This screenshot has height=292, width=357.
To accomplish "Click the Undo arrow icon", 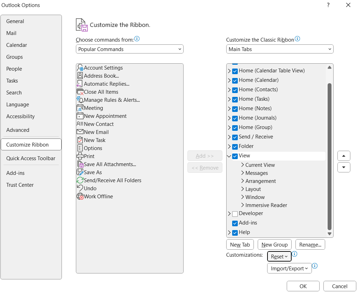I will [x=80, y=188].
